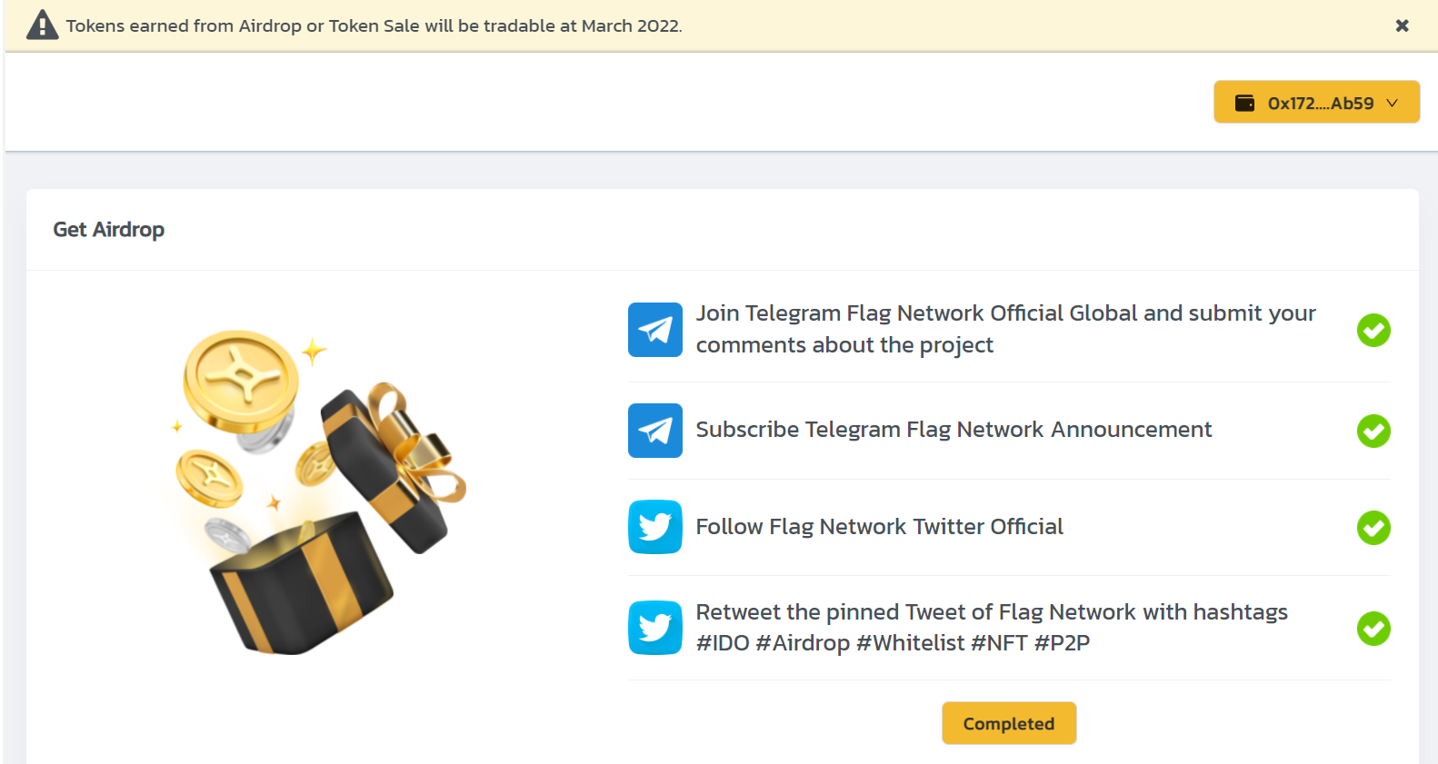Open Follow Flag Network Twitter Official link
1438x764 pixels.
879,527
